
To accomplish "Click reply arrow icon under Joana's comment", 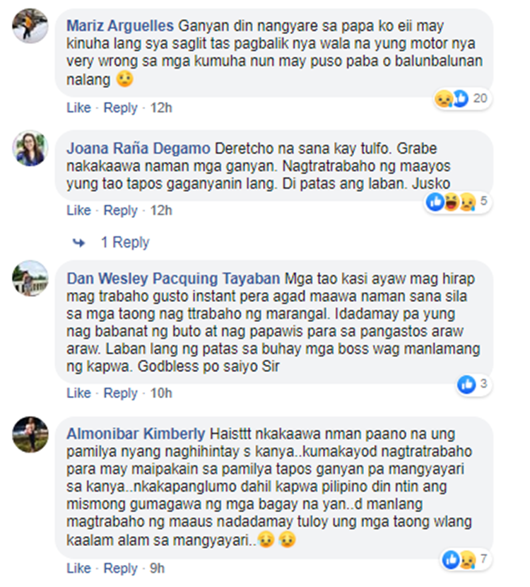I will pyautogui.click(x=79, y=243).
